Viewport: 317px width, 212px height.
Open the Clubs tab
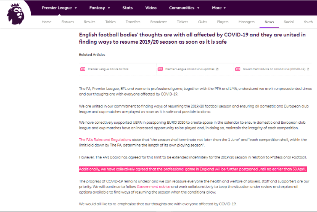pos(203,22)
